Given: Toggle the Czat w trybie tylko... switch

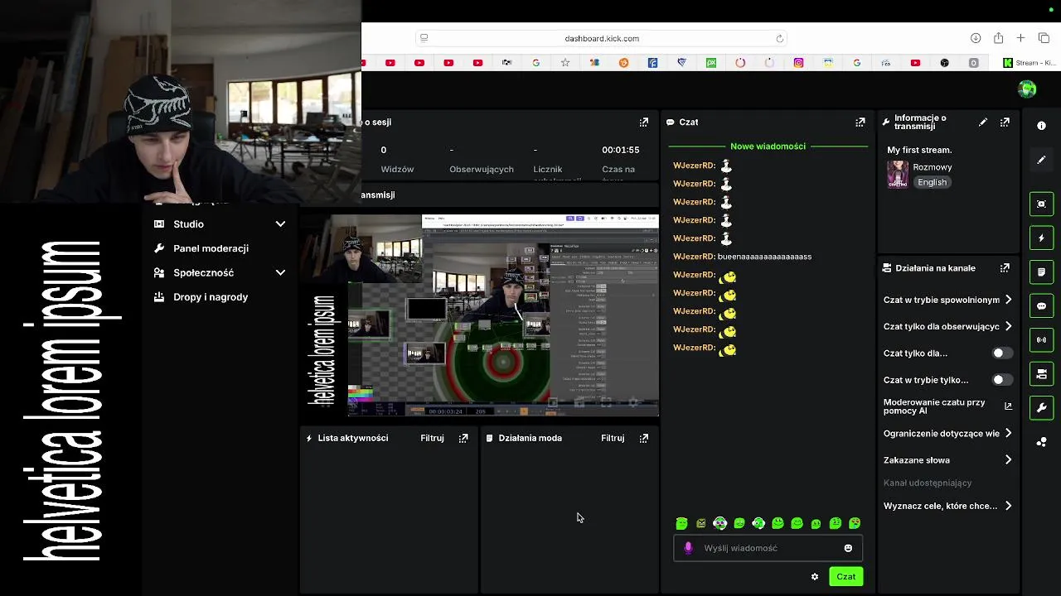Looking at the screenshot, I should click(x=1003, y=380).
